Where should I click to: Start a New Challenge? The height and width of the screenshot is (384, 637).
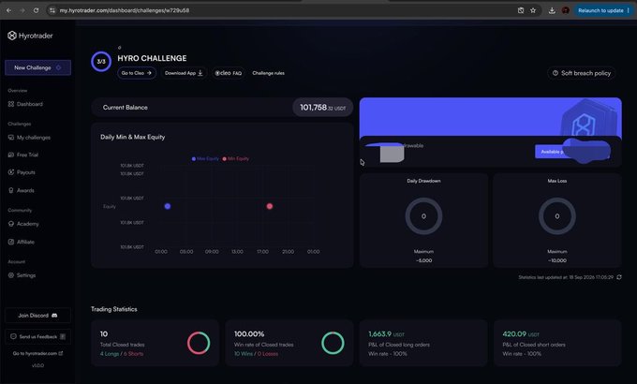click(x=37, y=67)
